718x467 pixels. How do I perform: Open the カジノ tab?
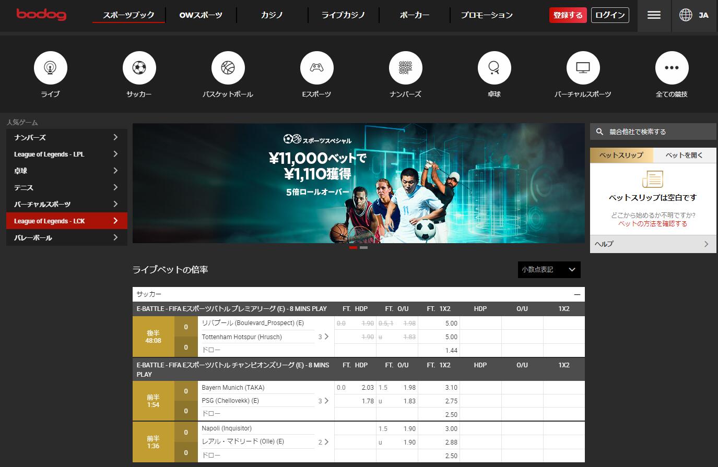[272, 15]
